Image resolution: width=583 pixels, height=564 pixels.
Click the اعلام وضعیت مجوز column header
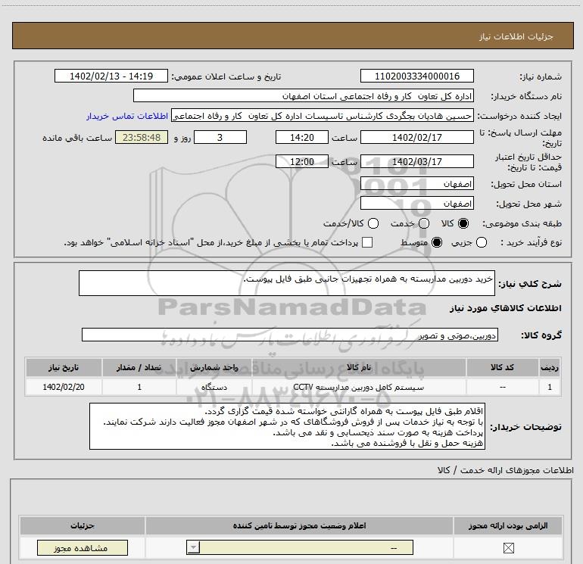[299, 525]
